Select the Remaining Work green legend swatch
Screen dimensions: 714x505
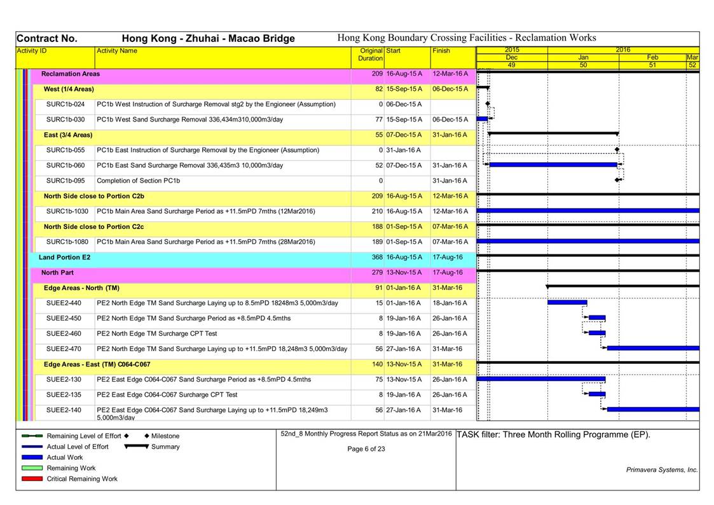(32, 468)
